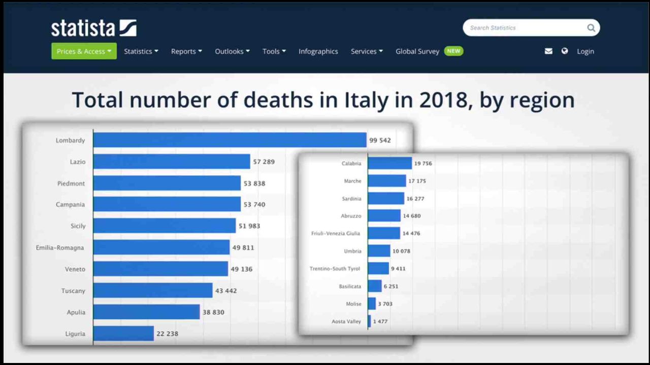
Task: Expand the Tools menu
Action: point(274,51)
